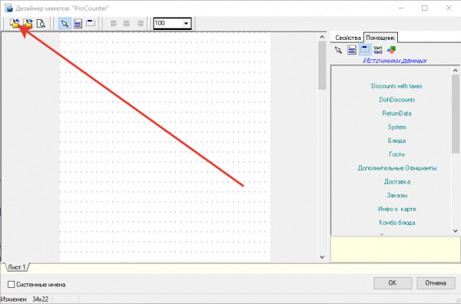
Task: Choose the band tool in main toolbar
Action: click(x=78, y=23)
